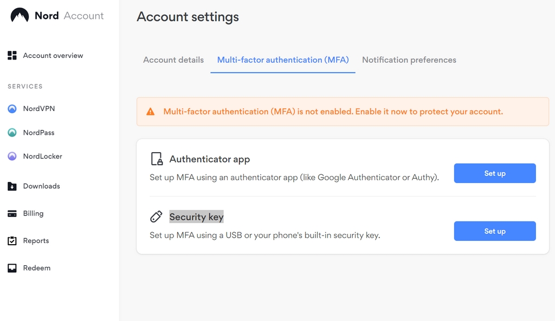Click the Authenticator app heading
This screenshot has width=555, height=321.
point(210,160)
